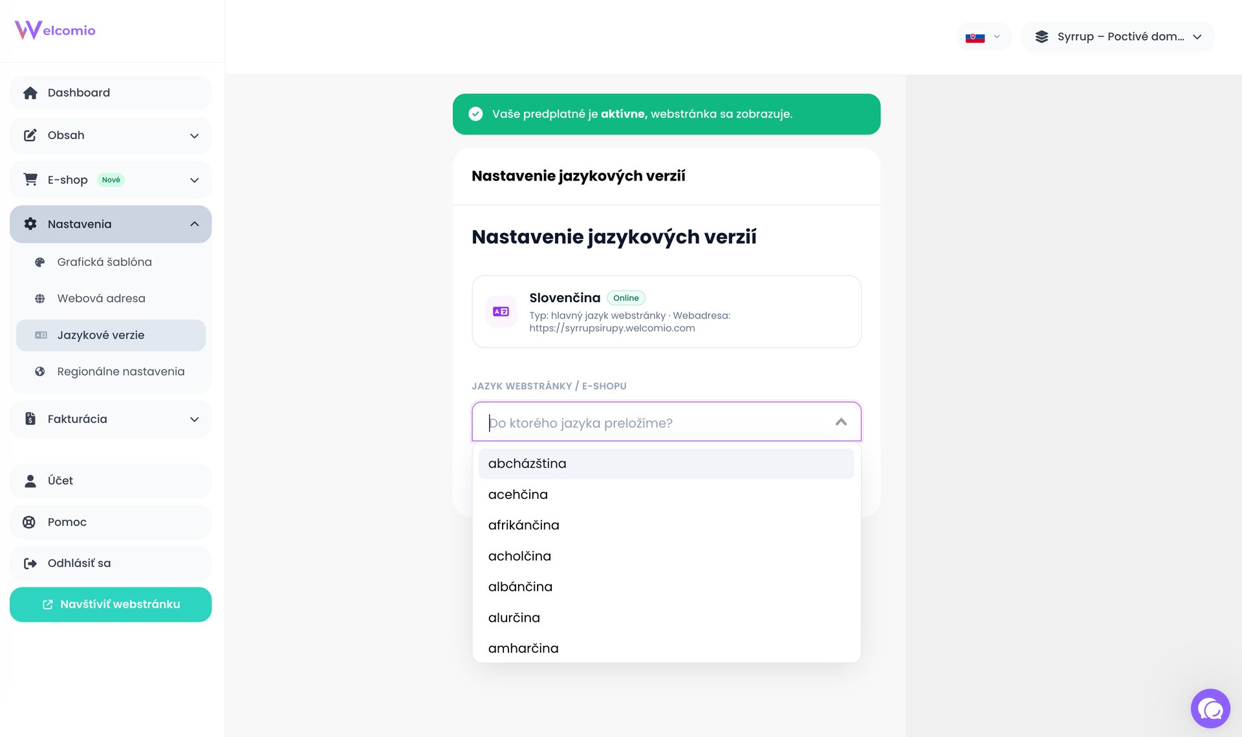Click Navštíviť webstránku button
Viewport: 1242px width, 737px height.
click(x=111, y=604)
